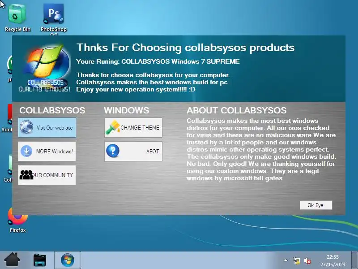358x269 pixels.
Task: Click the MORE Windows! download button
Action: coord(47,151)
